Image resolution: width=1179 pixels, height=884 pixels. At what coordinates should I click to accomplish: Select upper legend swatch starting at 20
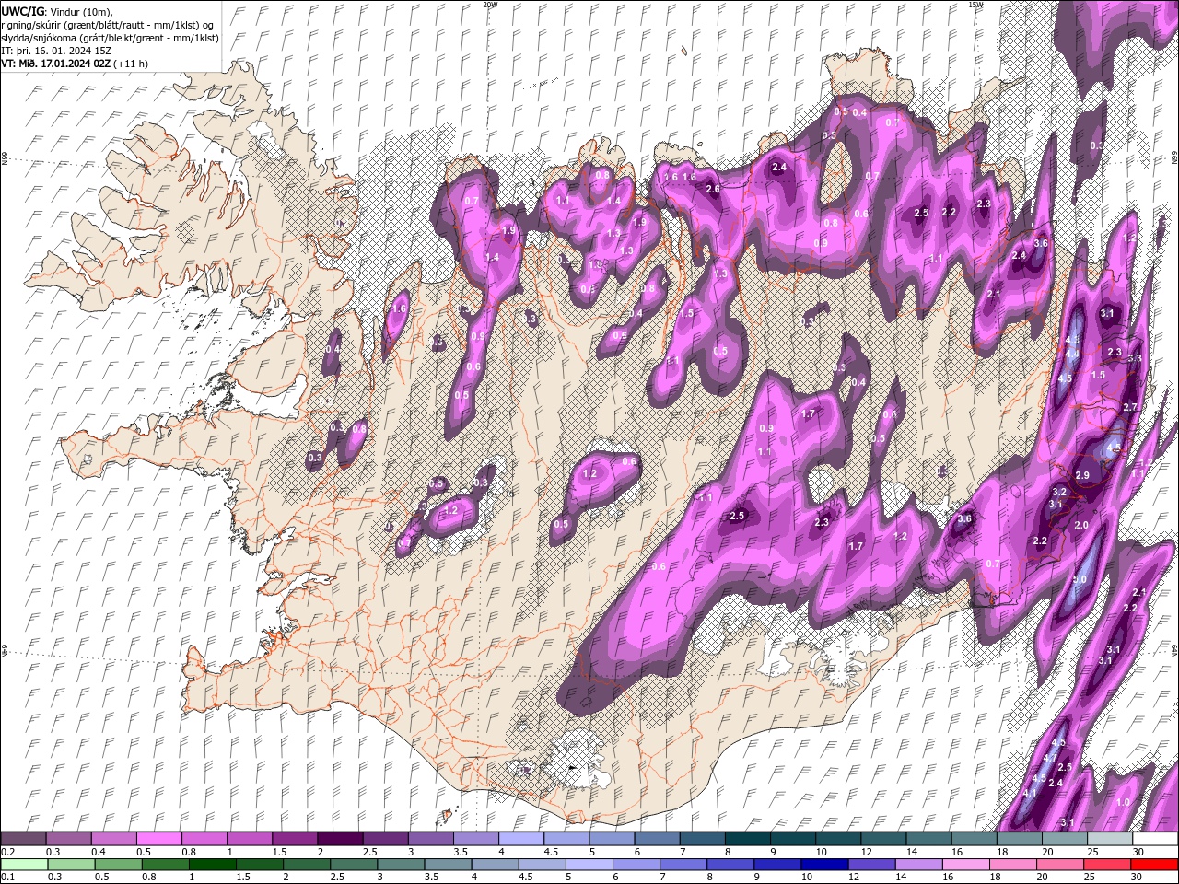click(x=1064, y=839)
